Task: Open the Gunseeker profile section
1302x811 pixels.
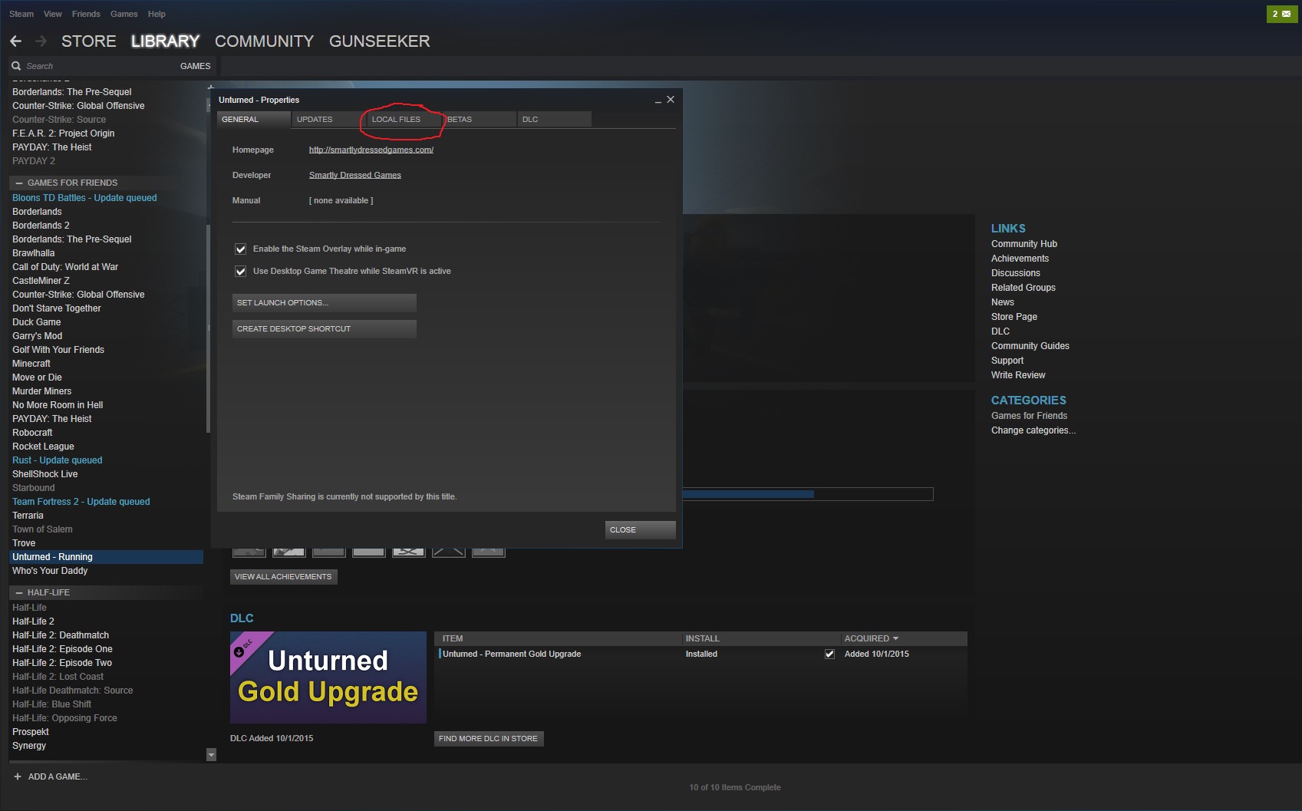Action: [x=380, y=41]
